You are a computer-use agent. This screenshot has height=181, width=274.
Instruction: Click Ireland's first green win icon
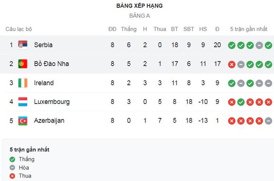(x=232, y=83)
